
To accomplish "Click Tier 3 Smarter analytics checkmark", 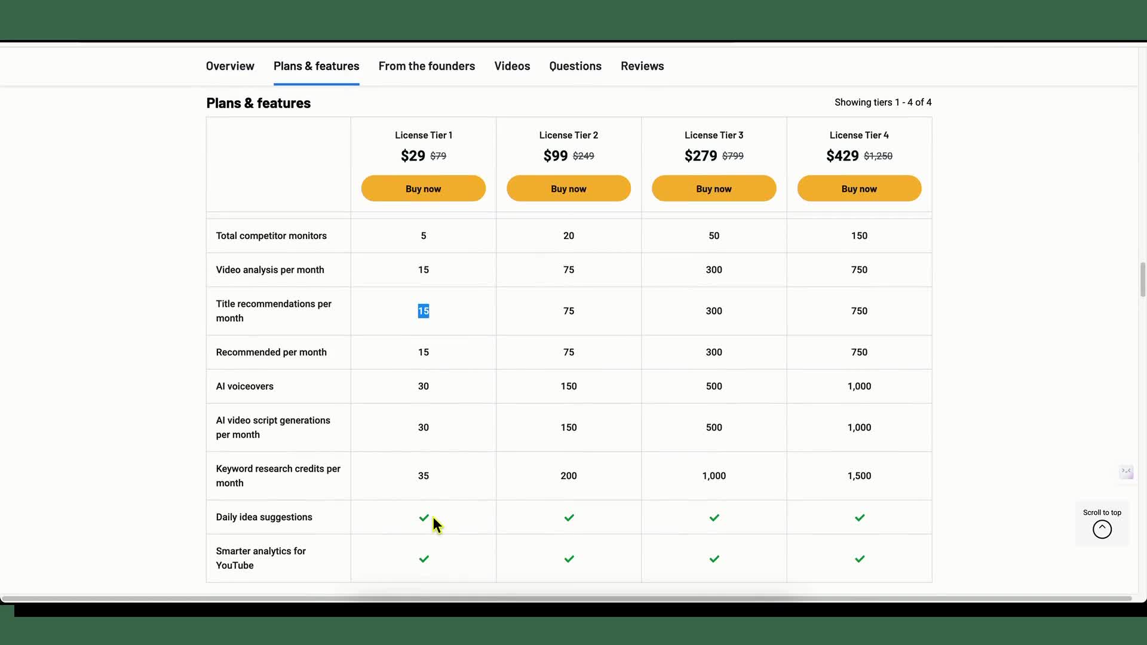I will click(714, 559).
